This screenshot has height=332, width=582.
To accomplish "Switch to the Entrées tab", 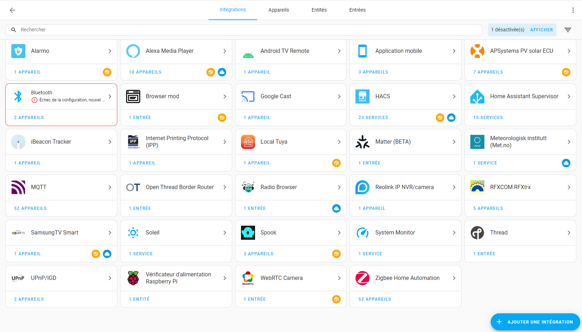I will click(x=358, y=10).
